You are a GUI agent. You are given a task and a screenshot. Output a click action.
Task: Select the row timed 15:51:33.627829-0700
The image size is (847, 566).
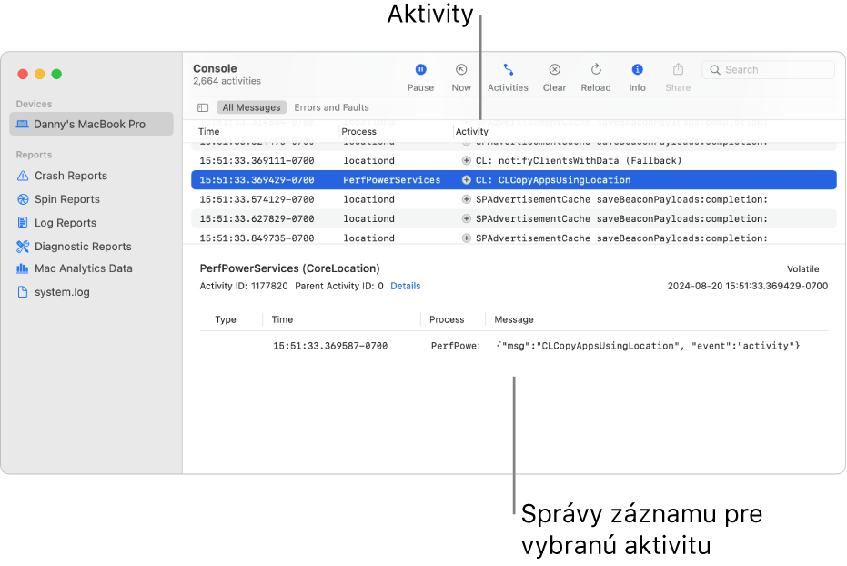click(x=514, y=218)
